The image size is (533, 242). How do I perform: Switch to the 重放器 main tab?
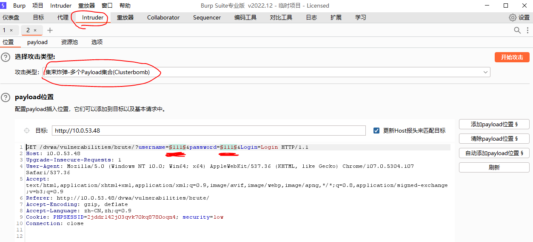[x=125, y=17]
